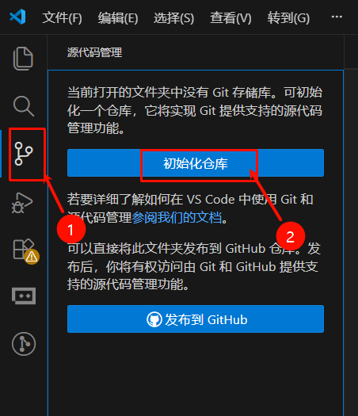This screenshot has height=416, width=358.
Task: Click the 初始化仓库 button
Action: pyautogui.click(x=196, y=163)
